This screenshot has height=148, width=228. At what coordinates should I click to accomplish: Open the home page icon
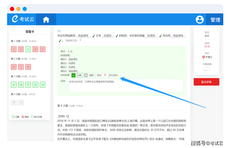tap(46, 19)
